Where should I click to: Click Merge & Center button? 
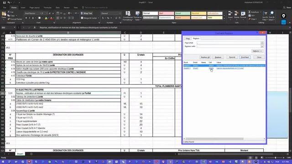click(x=89, y=18)
